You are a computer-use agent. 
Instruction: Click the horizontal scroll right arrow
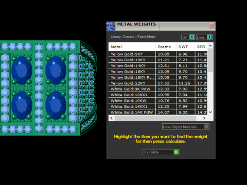[204, 118]
